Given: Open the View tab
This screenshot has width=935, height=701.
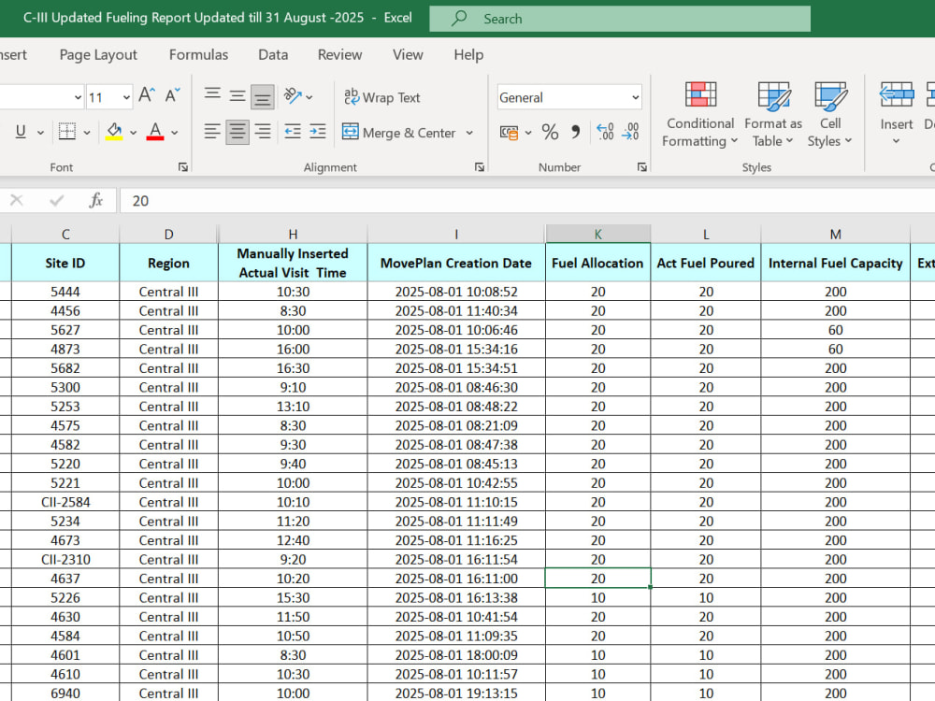Looking at the screenshot, I should (408, 55).
